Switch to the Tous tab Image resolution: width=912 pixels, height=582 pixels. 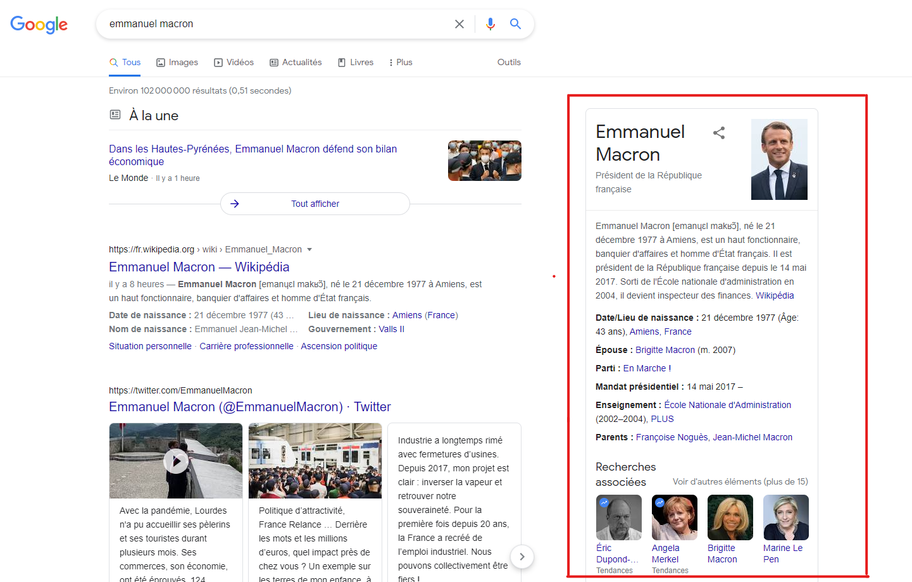coord(125,62)
